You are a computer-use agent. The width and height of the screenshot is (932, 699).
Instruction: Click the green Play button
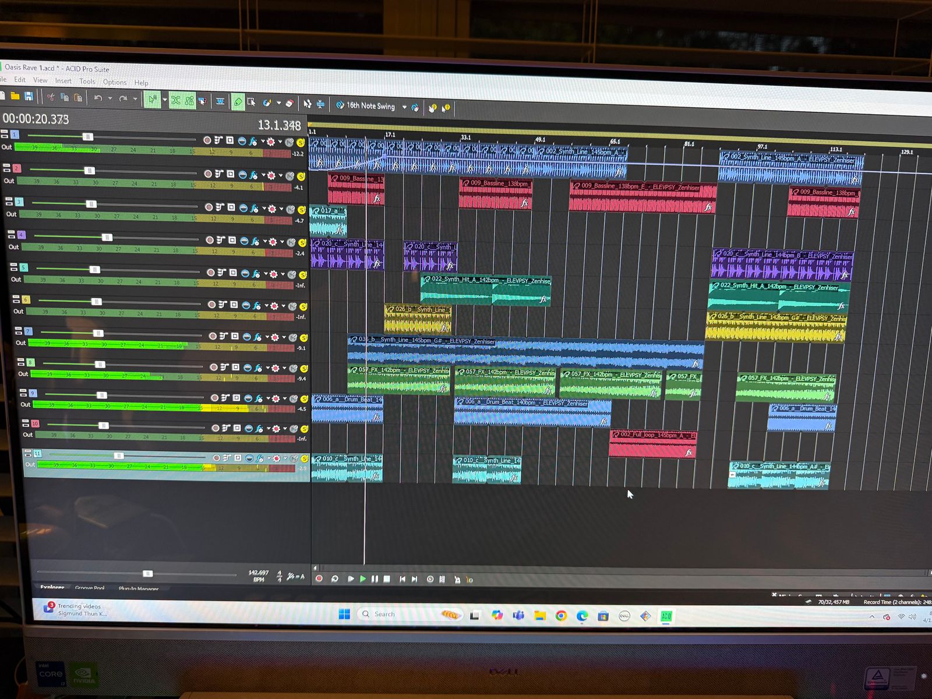[363, 578]
